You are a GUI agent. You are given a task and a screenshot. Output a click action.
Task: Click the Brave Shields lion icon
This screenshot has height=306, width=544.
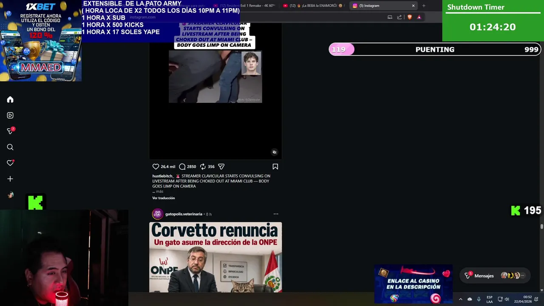410,17
